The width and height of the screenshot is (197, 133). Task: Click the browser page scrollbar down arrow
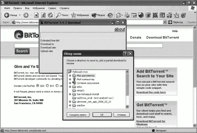(x=194, y=125)
